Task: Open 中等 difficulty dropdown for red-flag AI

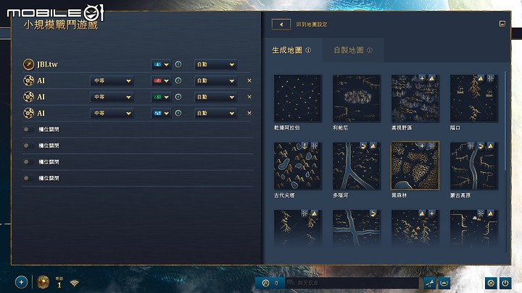Action: tap(112, 81)
